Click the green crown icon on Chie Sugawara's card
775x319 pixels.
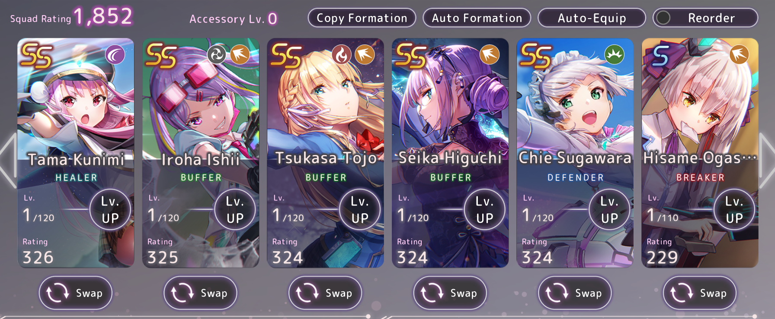pyautogui.click(x=615, y=55)
